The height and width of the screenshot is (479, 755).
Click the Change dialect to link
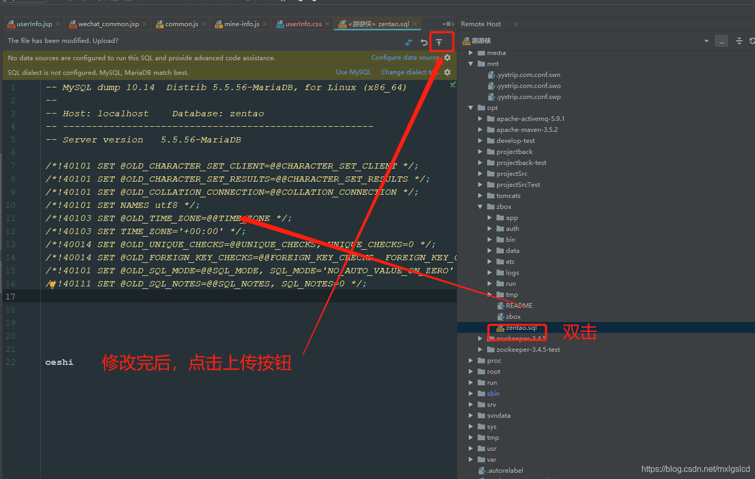pyautogui.click(x=410, y=72)
